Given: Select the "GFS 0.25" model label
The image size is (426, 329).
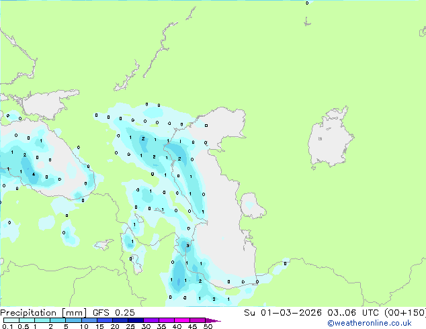Looking at the screenshot, I should [114, 313].
